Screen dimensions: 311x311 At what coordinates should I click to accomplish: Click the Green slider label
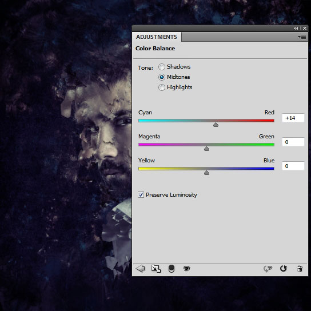(x=266, y=137)
